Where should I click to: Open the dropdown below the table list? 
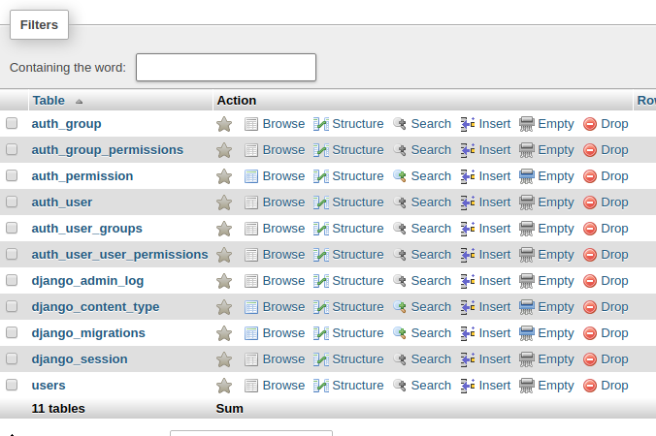(251, 433)
